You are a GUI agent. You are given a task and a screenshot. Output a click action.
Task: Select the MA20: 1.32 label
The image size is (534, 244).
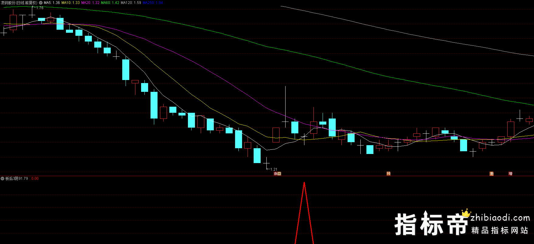coord(90,3)
